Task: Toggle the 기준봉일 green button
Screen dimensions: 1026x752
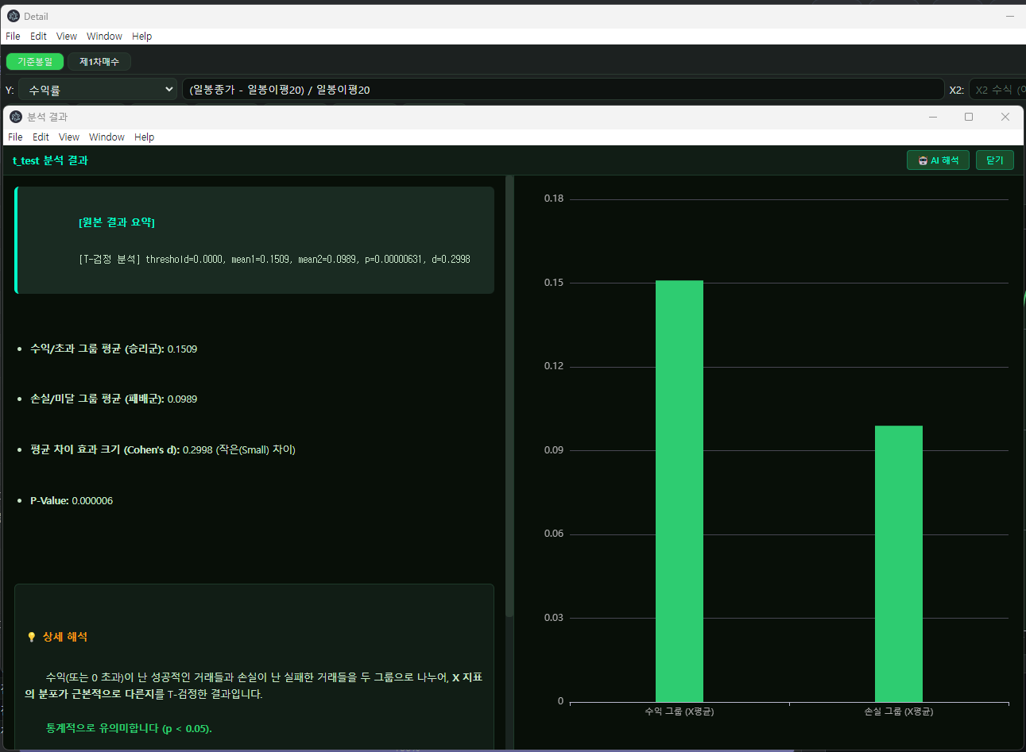Action: pyautogui.click(x=35, y=61)
